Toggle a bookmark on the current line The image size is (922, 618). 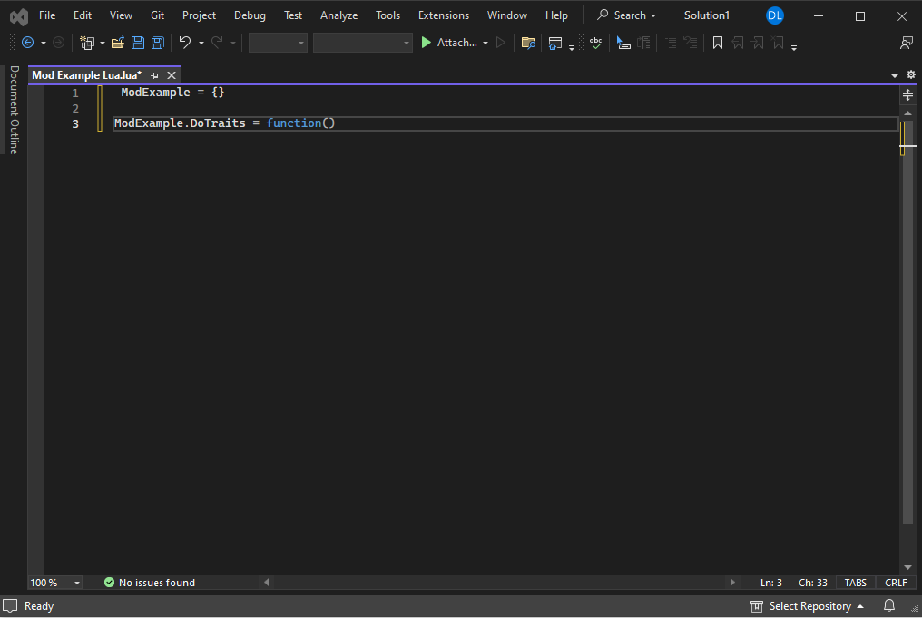pos(718,43)
